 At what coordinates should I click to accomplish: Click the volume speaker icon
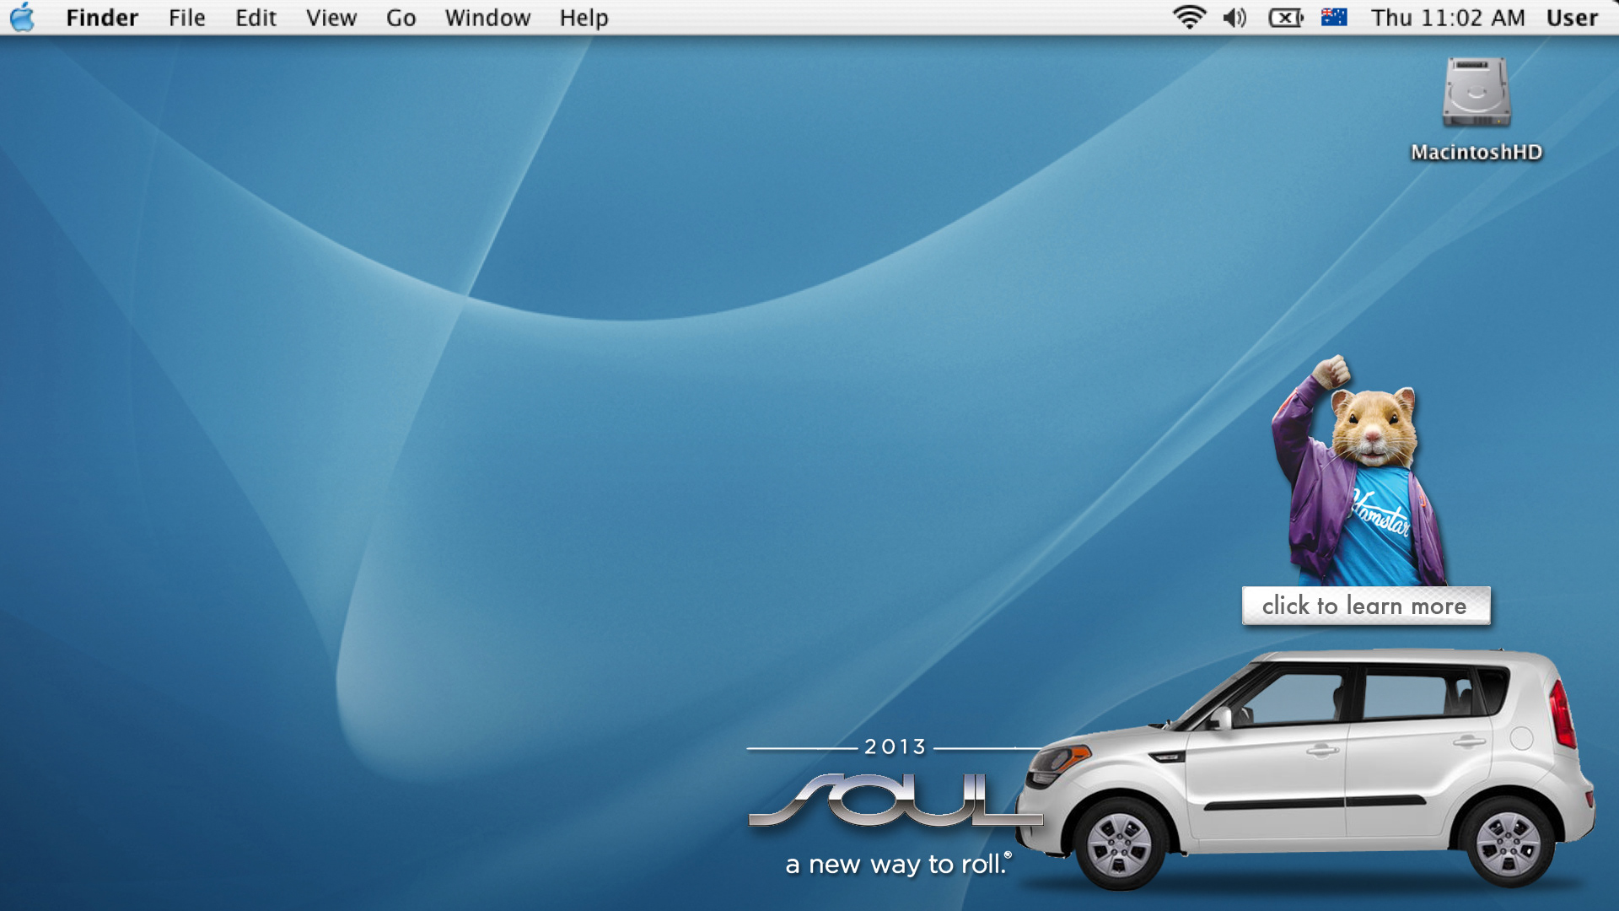(x=1234, y=17)
